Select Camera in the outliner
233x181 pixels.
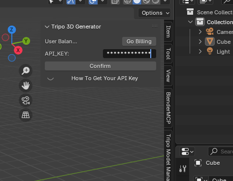(225, 32)
